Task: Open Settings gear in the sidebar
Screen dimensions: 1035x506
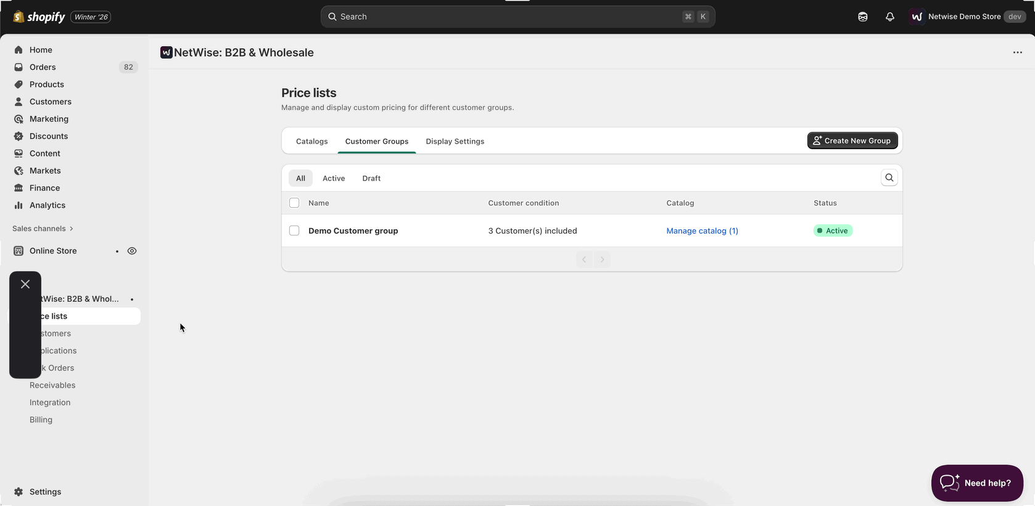Action: [19, 492]
